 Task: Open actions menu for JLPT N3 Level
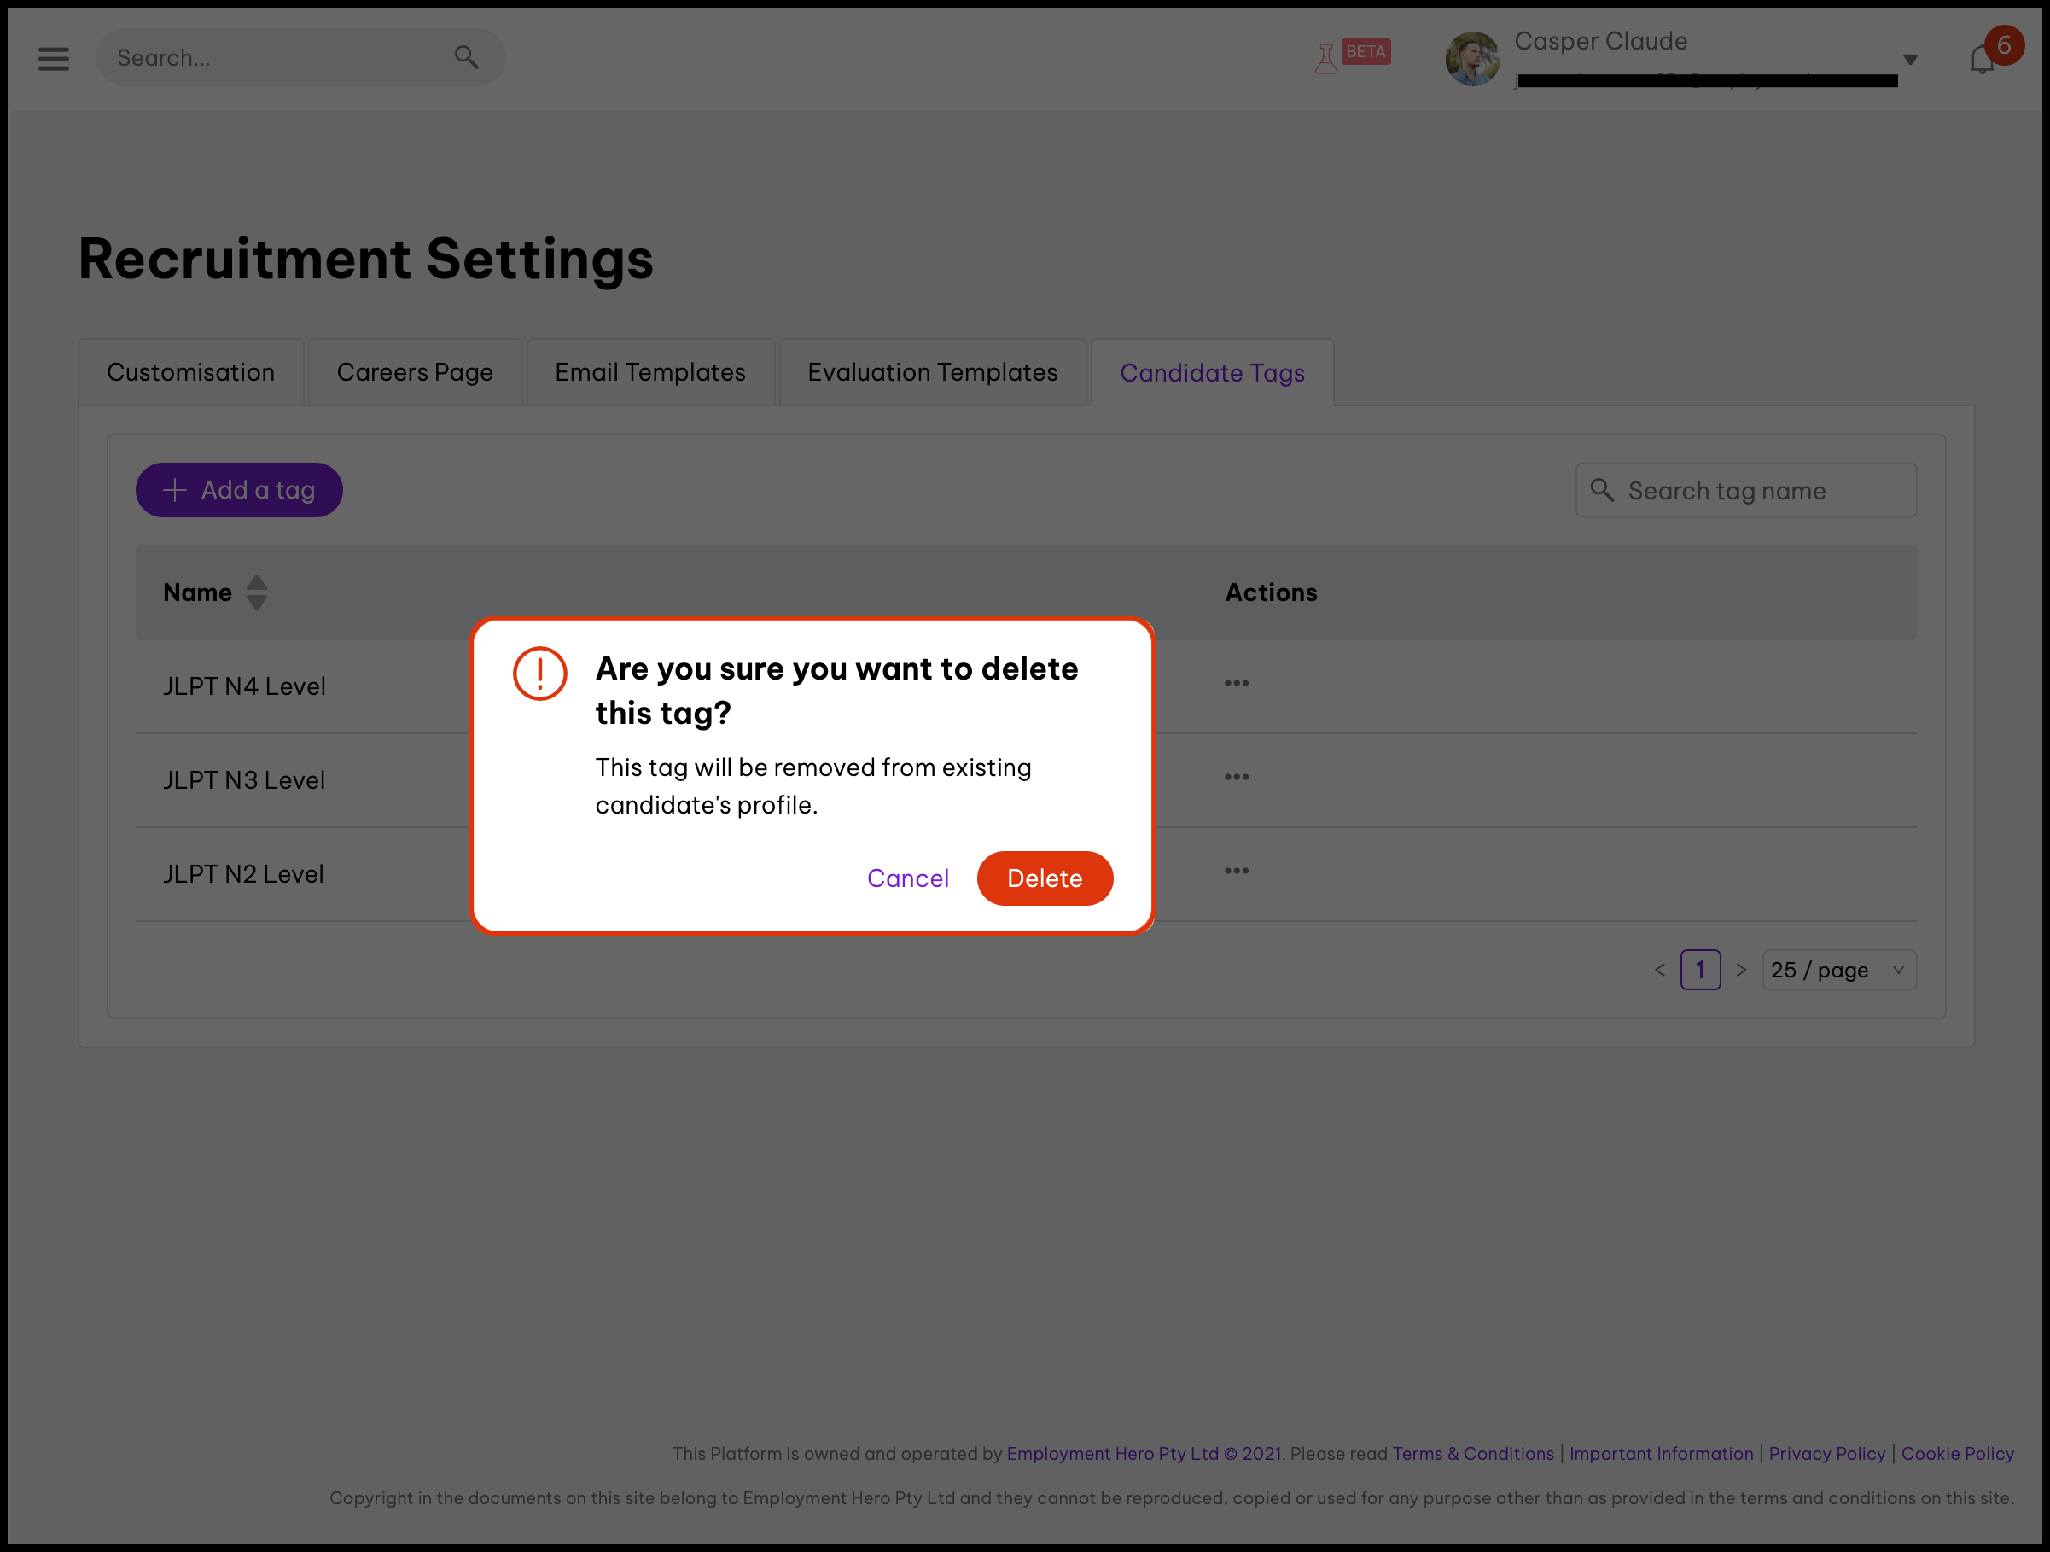(1237, 778)
